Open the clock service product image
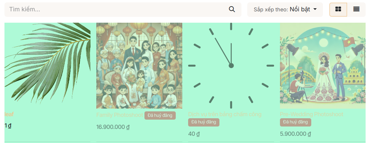368x143 pixels. (231, 66)
